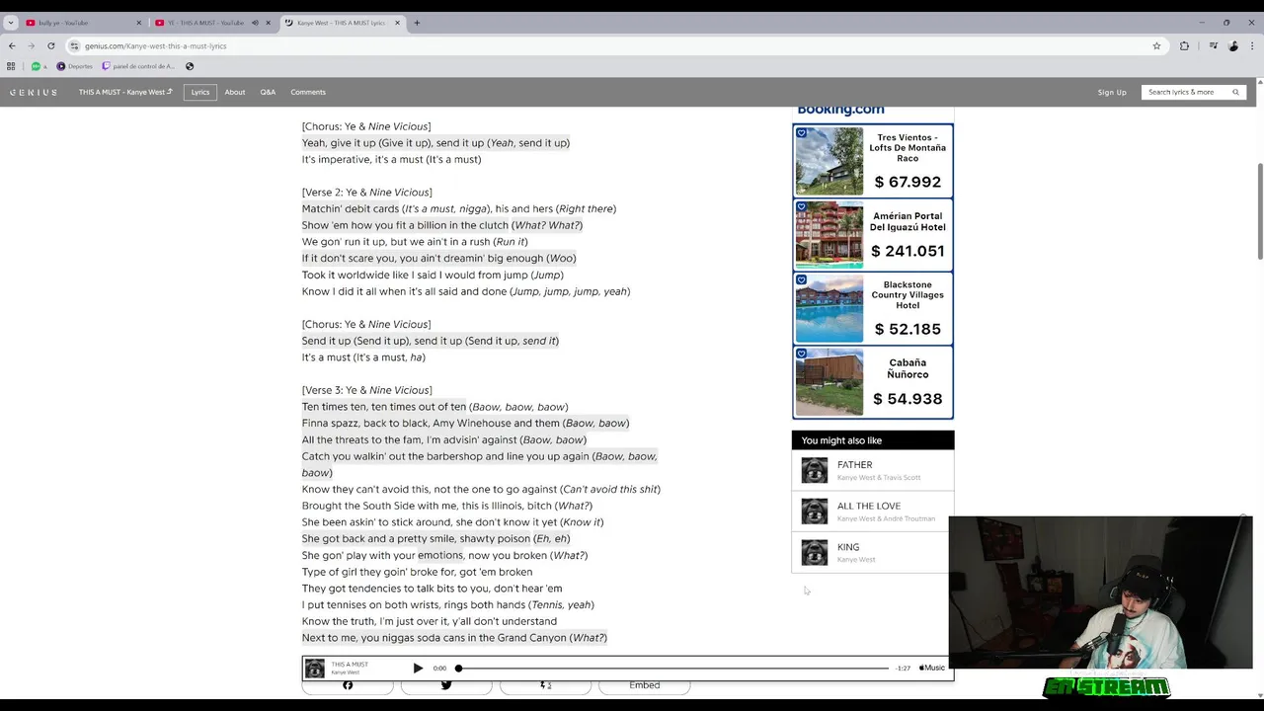Close the 'YE - THIS A MUST' tab
The height and width of the screenshot is (711, 1264).
click(x=268, y=23)
